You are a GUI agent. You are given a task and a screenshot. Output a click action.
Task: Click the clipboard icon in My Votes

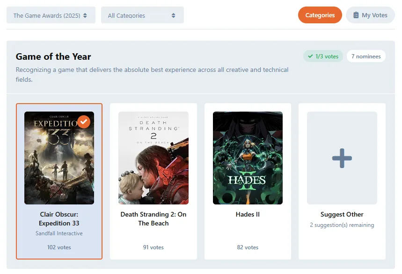pos(356,15)
